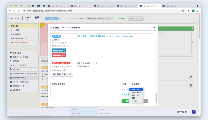Click phone icon for 対応履歴
The image size is (208, 120).
tap(11, 61)
